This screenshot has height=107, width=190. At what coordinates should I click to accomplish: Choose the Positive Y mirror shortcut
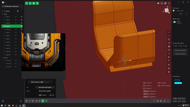click(x=148, y=86)
